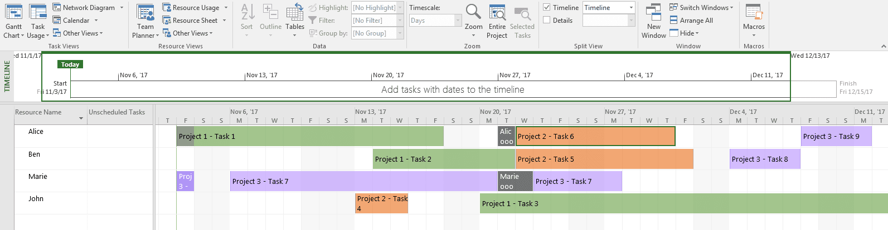Zoom to Entire Project
The image size is (888, 230).
pos(497,21)
